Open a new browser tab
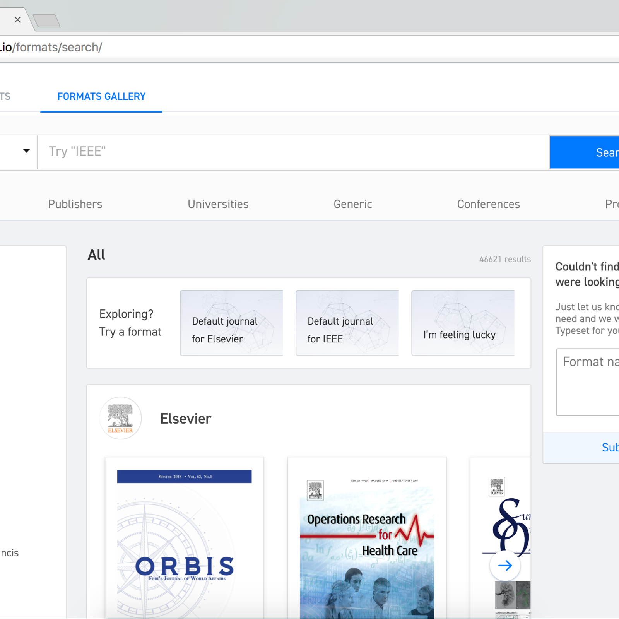Screen dimensions: 619x619 point(46,21)
